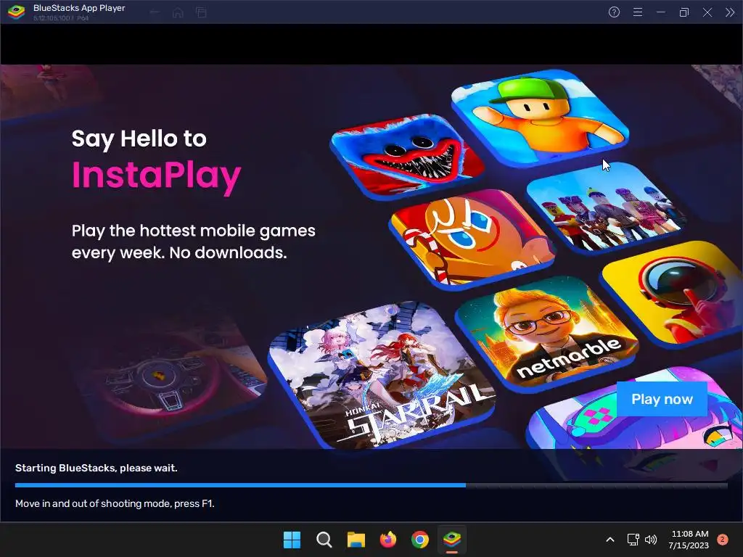Select the Stumble Guys game tile

tap(540, 117)
